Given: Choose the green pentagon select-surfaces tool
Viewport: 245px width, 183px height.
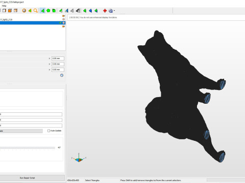Looking at the screenshot, I should point(48,11).
